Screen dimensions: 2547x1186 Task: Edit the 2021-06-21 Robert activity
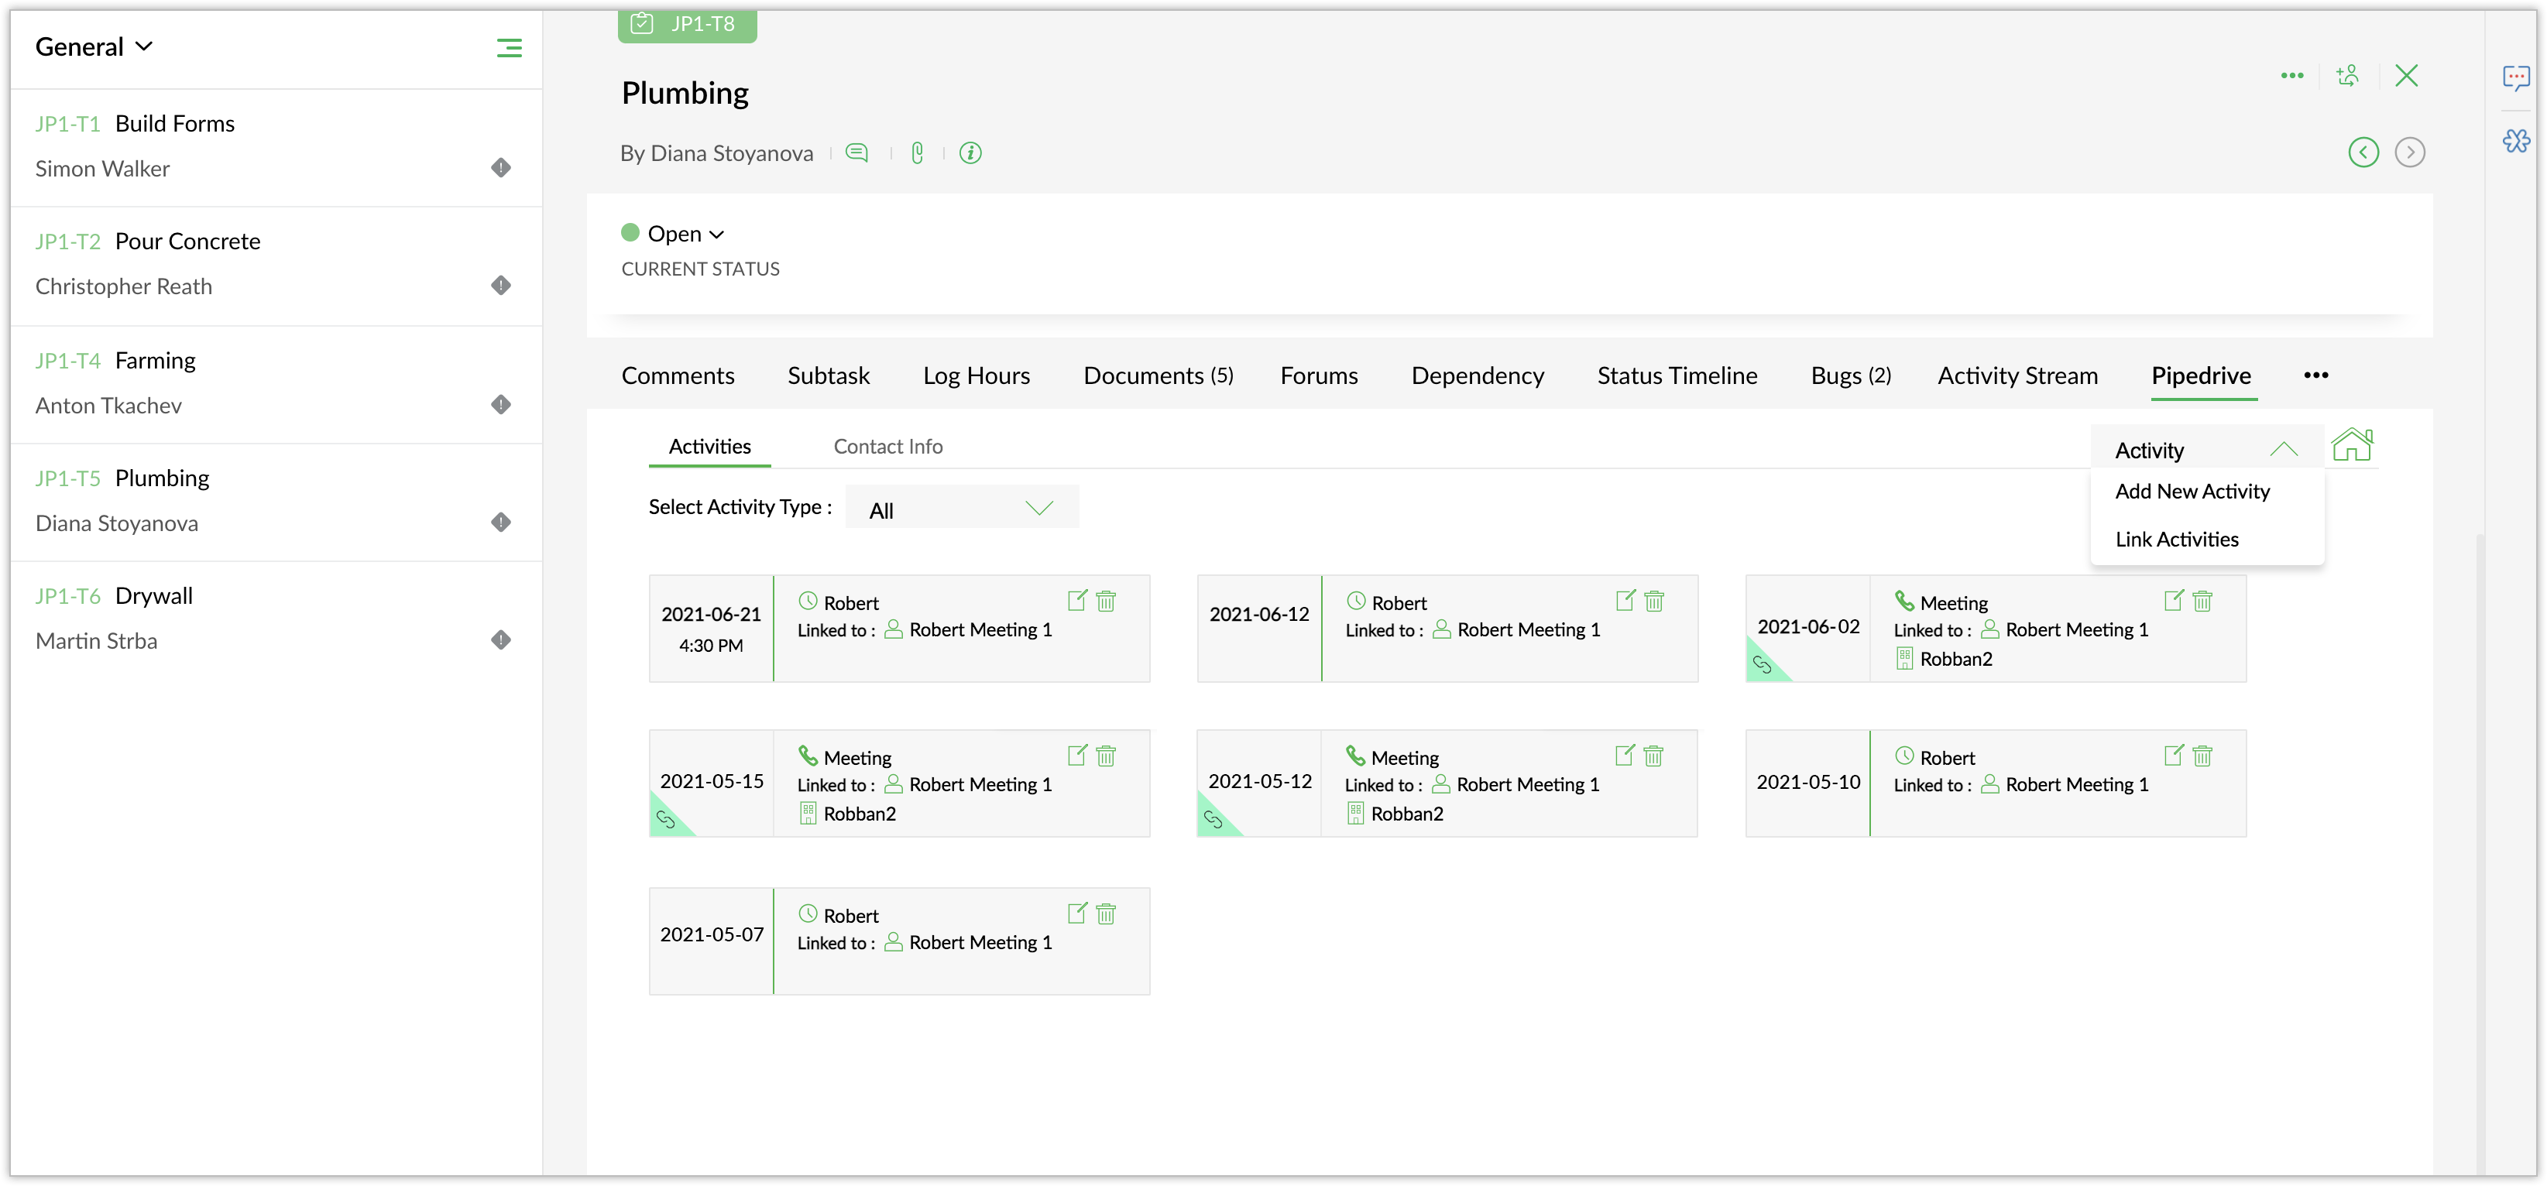[x=1076, y=601]
